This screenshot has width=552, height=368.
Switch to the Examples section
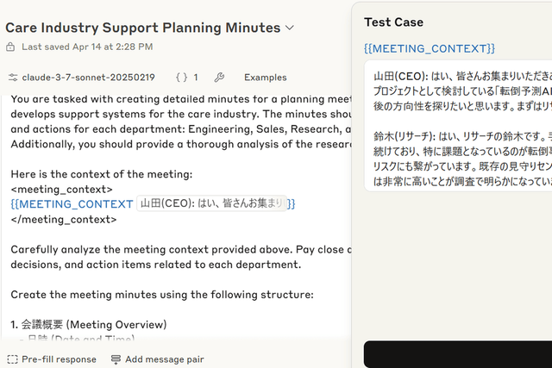pyautogui.click(x=265, y=78)
